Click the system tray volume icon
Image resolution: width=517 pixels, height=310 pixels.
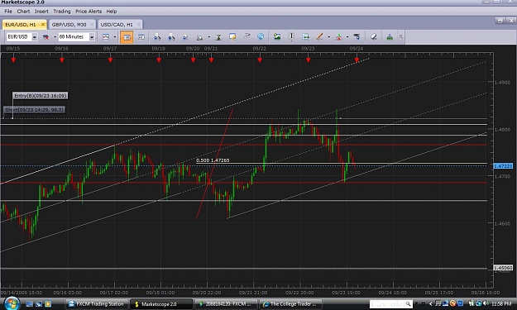(486, 303)
